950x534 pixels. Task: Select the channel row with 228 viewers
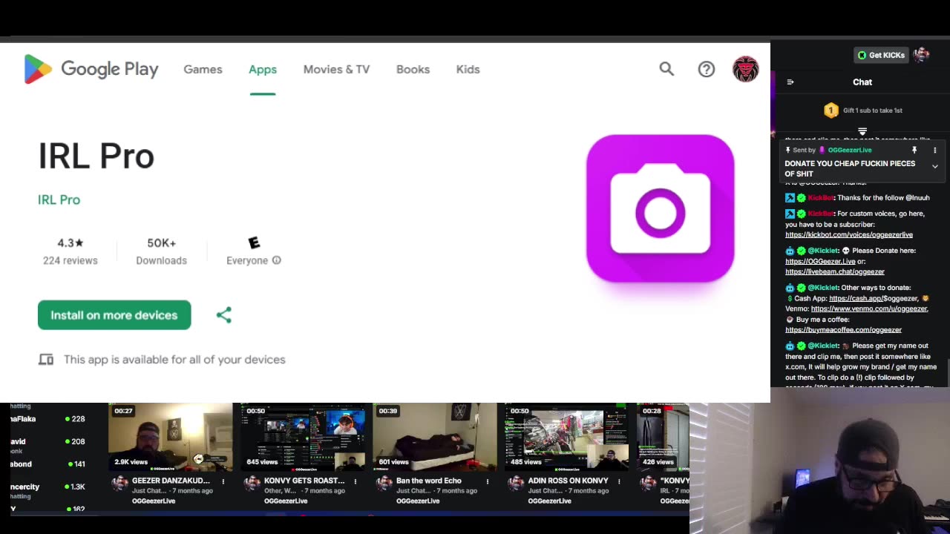[47, 419]
